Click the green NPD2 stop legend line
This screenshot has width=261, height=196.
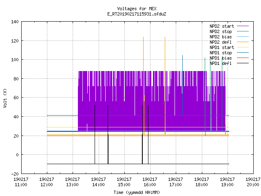point(243,31)
